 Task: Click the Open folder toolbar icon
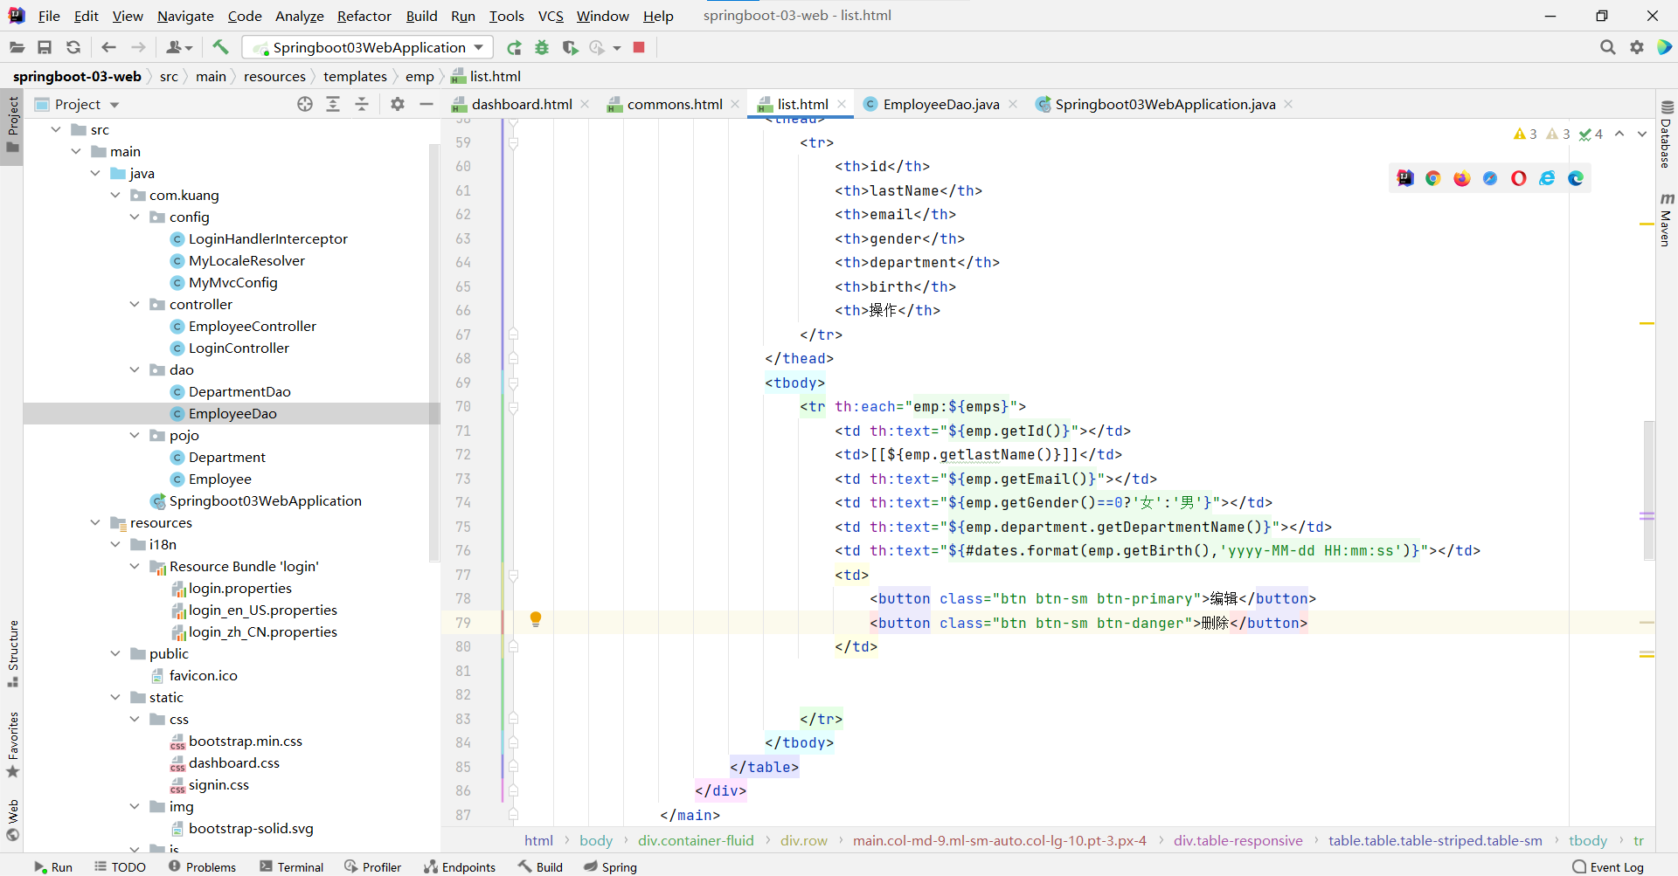(17, 47)
